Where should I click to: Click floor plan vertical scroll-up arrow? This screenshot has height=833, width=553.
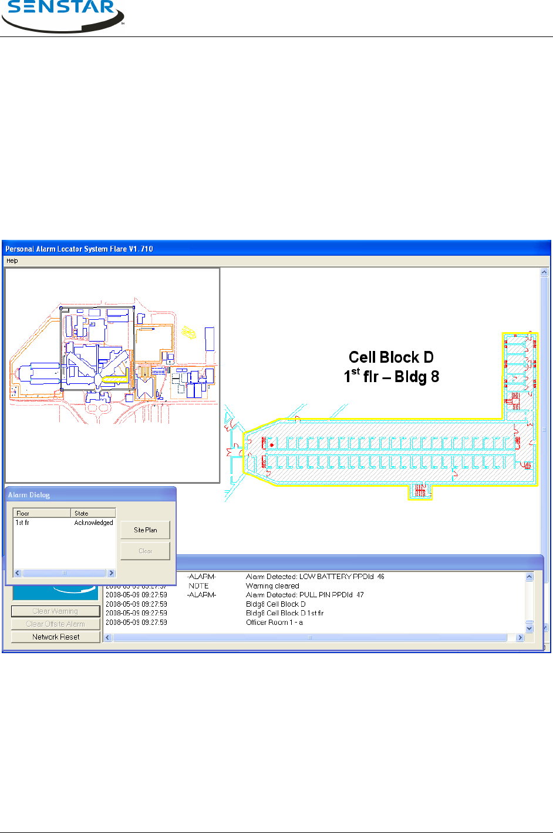coord(544,273)
